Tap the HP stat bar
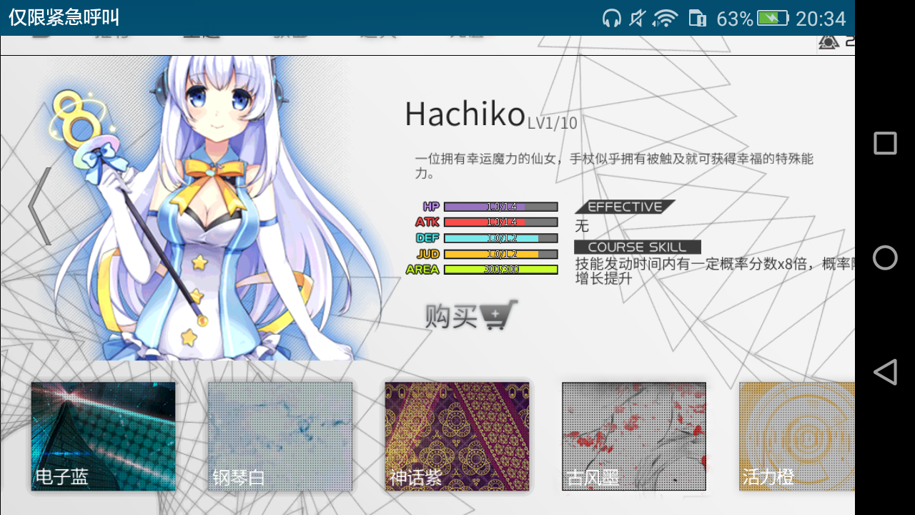The image size is (915, 515). click(x=500, y=207)
